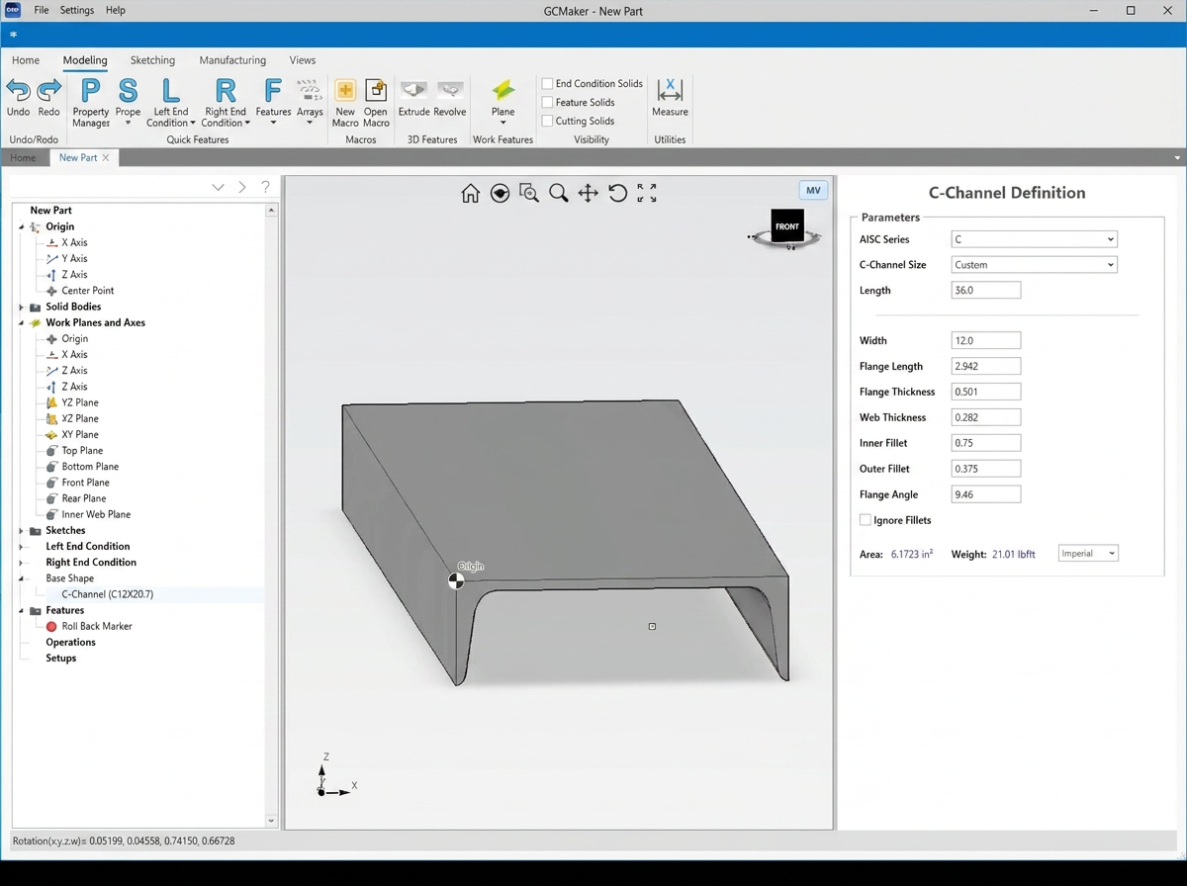Image resolution: width=1187 pixels, height=886 pixels.
Task: Click the fit-to-screen expand icon
Action: tap(647, 193)
